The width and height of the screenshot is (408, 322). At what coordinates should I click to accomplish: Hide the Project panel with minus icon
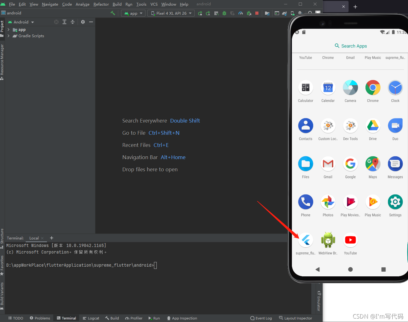click(91, 22)
